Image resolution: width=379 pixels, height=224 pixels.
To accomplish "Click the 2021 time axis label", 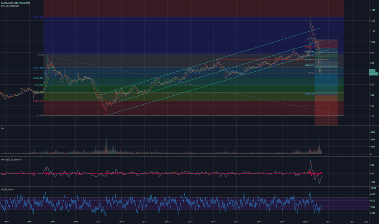I will 328,222.
